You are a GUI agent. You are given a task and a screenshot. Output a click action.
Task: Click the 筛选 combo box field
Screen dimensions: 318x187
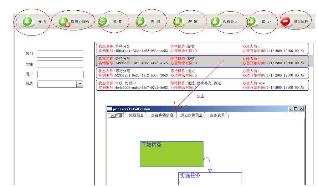60,84
